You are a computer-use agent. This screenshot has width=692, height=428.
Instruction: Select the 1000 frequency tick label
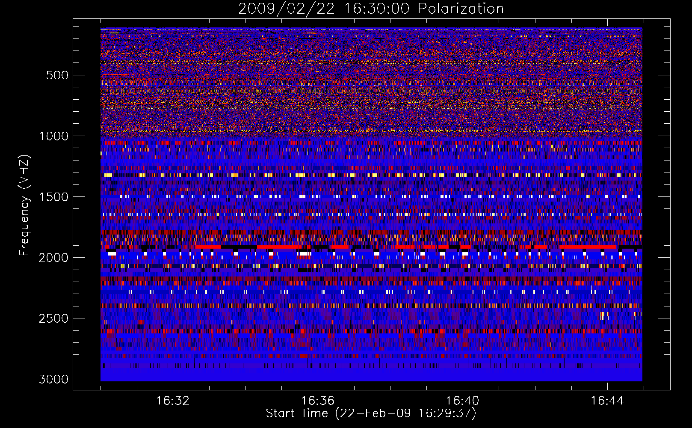pyautogui.click(x=53, y=136)
